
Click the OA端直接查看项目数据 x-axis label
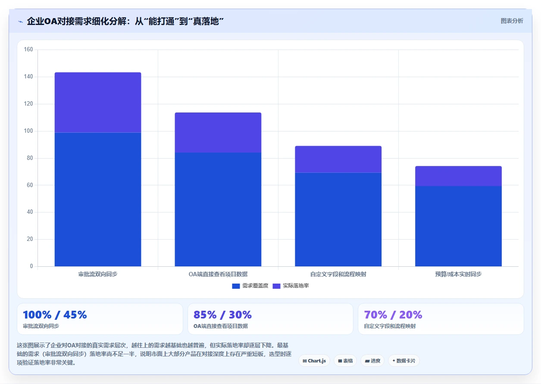(x=218, y=274)
